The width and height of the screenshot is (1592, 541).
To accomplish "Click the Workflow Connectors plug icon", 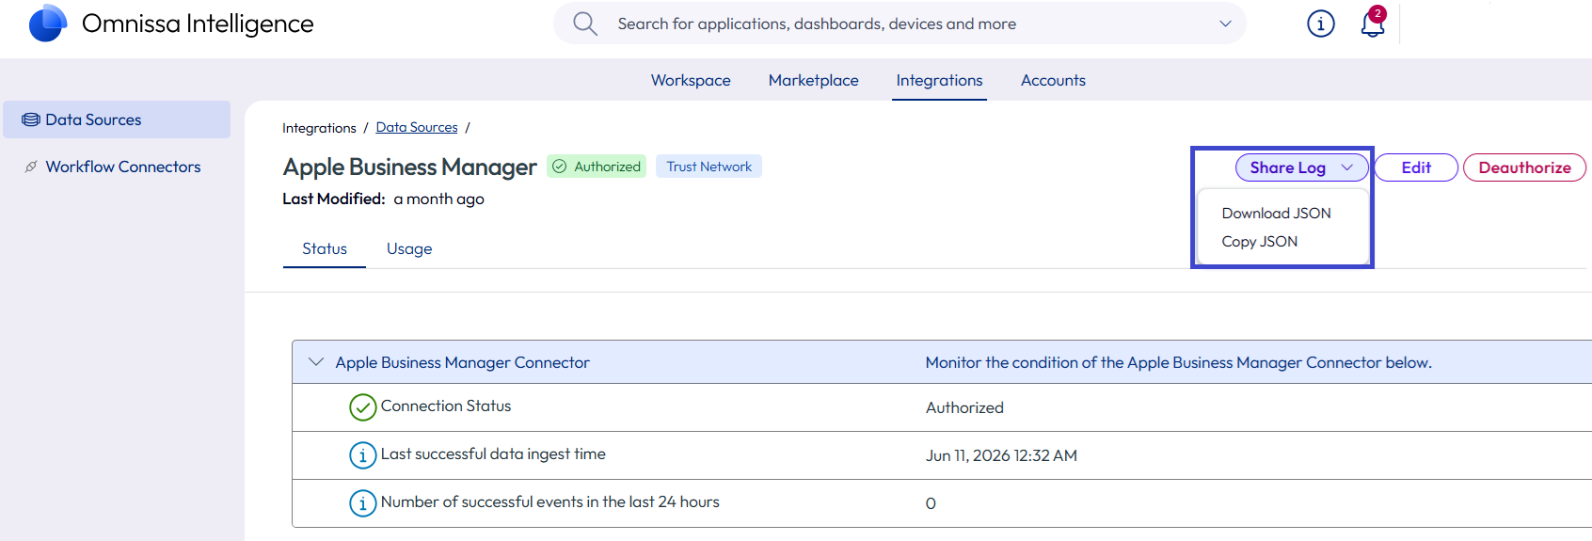I will pos(31,167).
